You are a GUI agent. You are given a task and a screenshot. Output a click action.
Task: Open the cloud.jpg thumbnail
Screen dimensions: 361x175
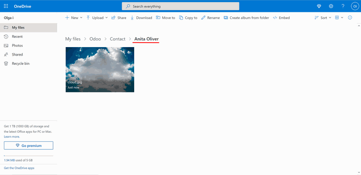point(100,70)
